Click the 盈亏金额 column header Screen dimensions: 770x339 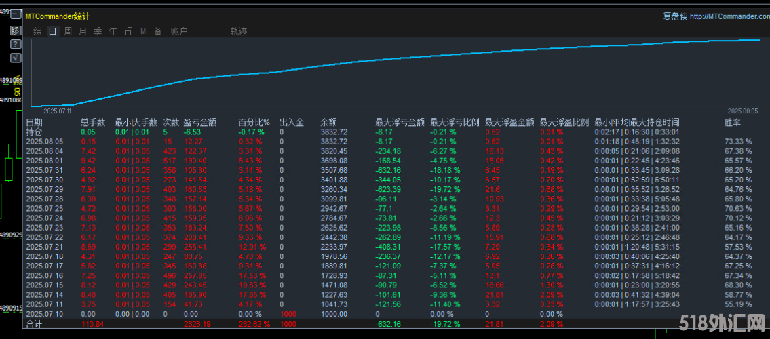[199, 123]
